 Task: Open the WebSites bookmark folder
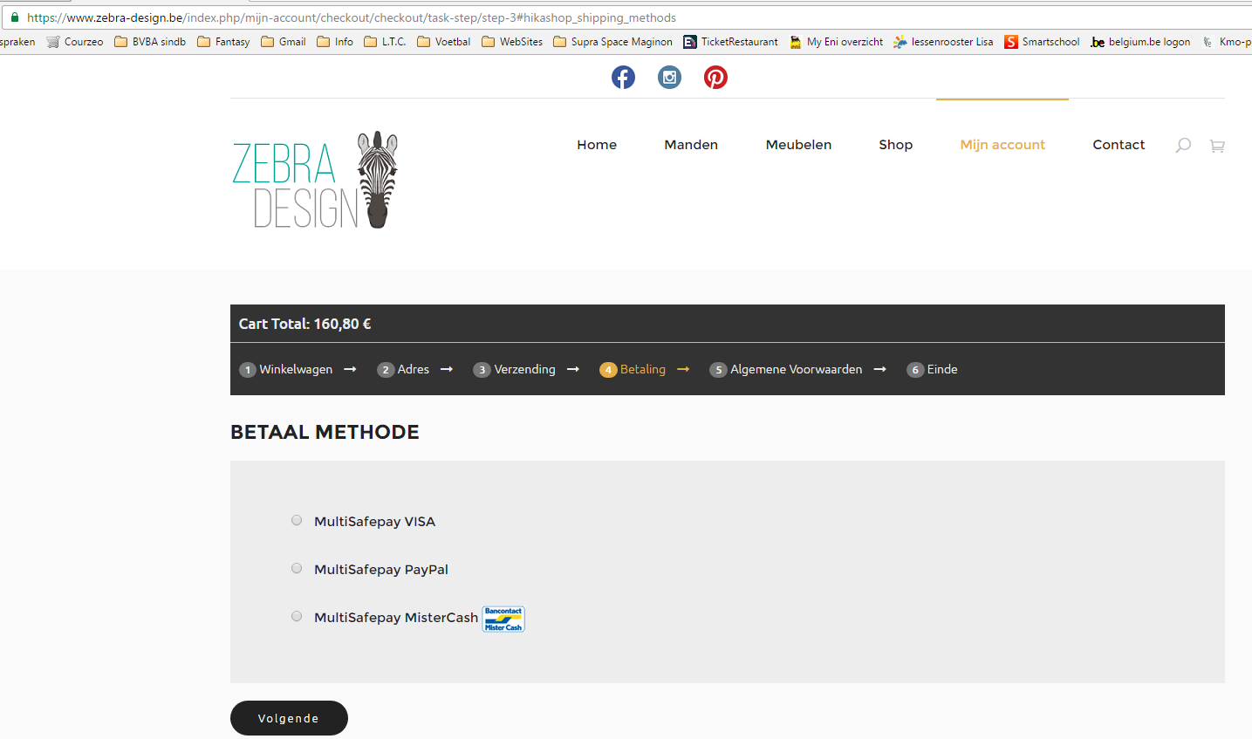click(512, 42)
